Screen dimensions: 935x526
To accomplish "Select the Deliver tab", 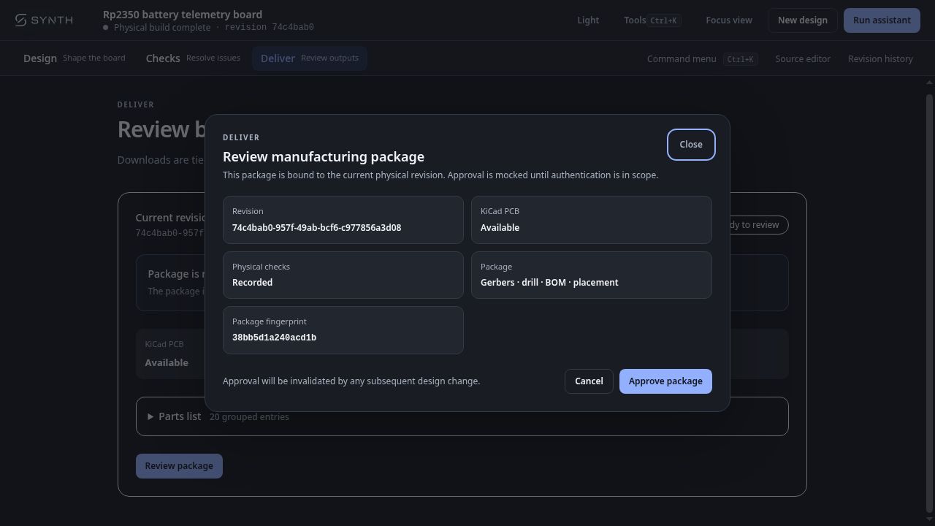I will tap(309, 58).
